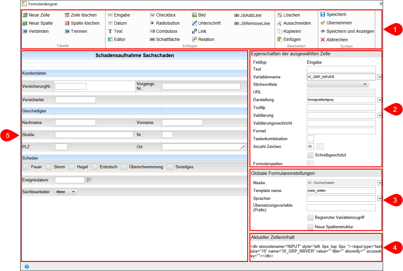The height and width of the screenshot is (271, 403).
Task: Insert an Editor field
Action: [x=116, y=39]
